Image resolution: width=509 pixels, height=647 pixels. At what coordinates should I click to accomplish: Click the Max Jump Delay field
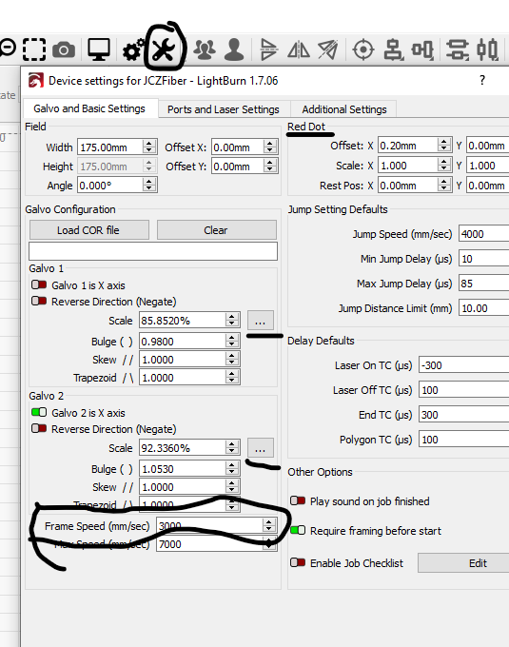point(484,284)
